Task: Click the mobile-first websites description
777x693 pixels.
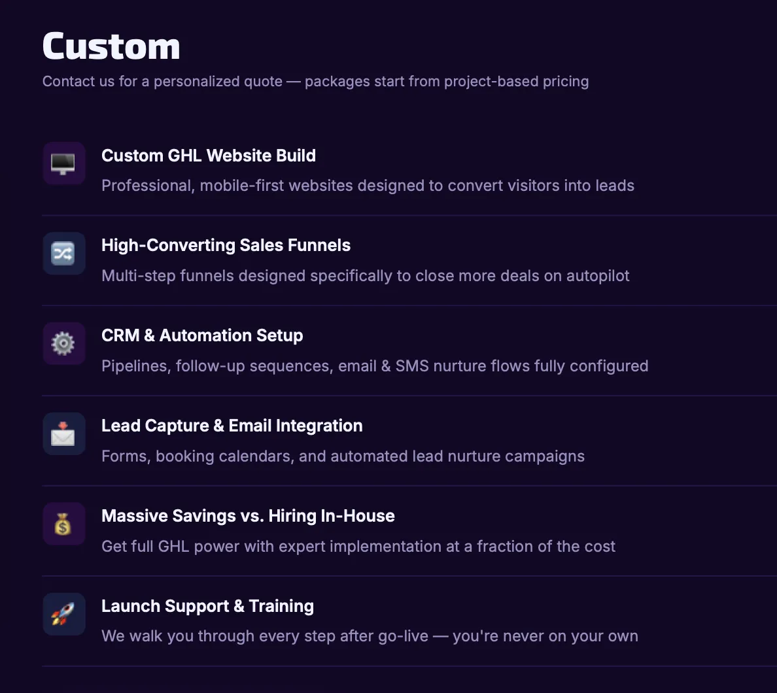Action: pos(368,186)
